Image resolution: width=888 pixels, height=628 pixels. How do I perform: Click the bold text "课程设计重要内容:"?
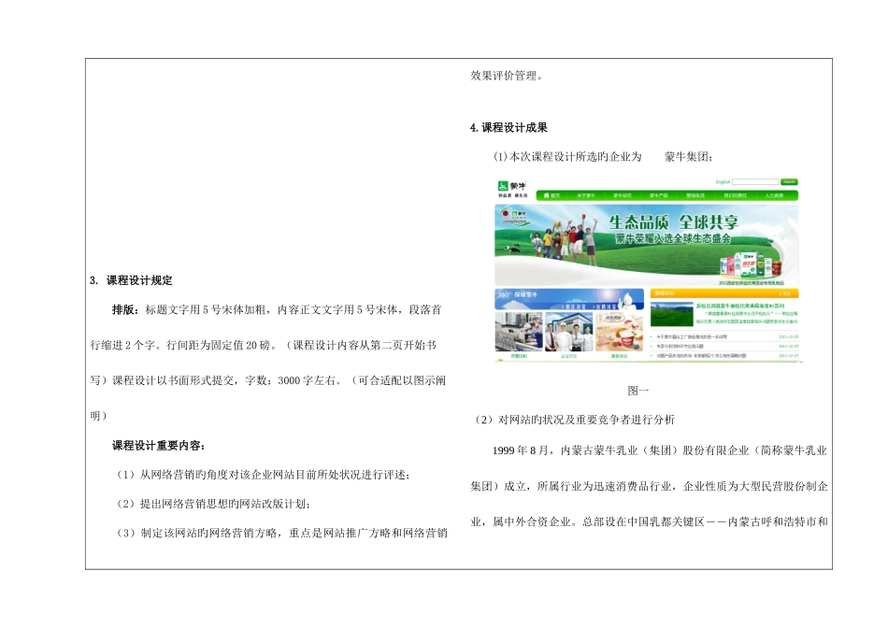159,446
